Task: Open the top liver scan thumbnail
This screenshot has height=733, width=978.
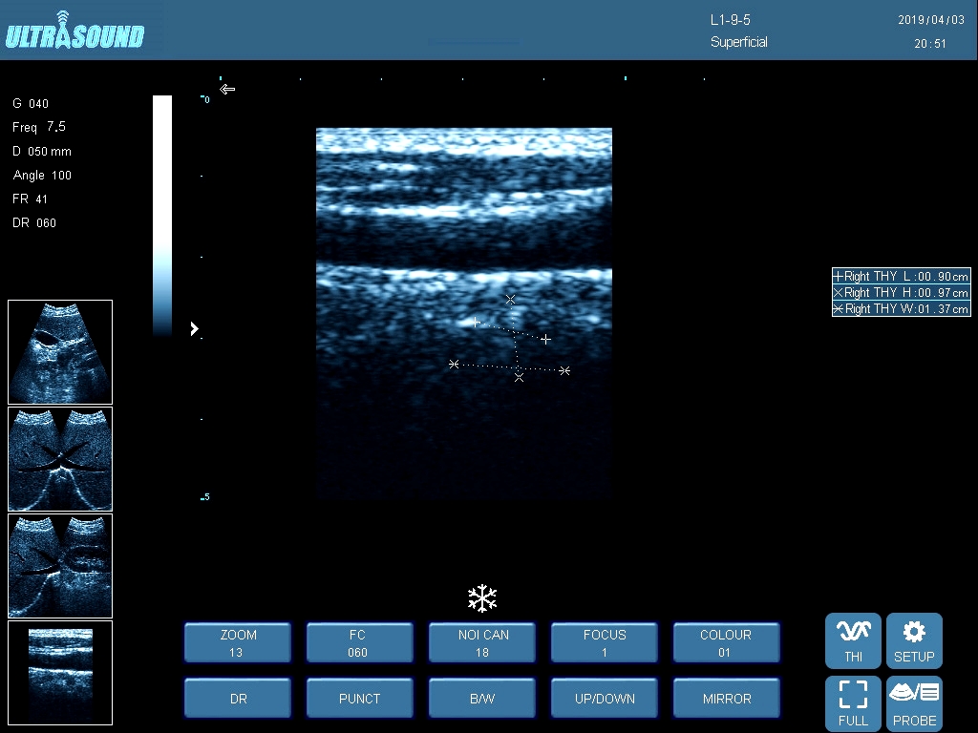Action: (60, 352)
